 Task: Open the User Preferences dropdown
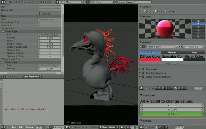(32, 76)
